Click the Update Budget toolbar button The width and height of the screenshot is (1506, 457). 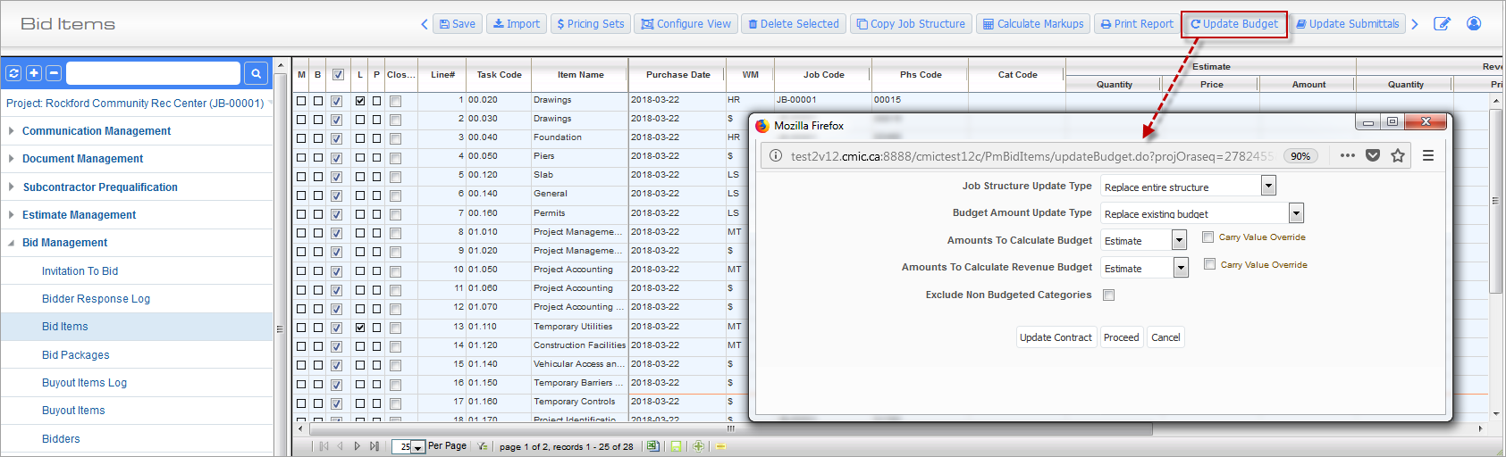pos(1234,24)
